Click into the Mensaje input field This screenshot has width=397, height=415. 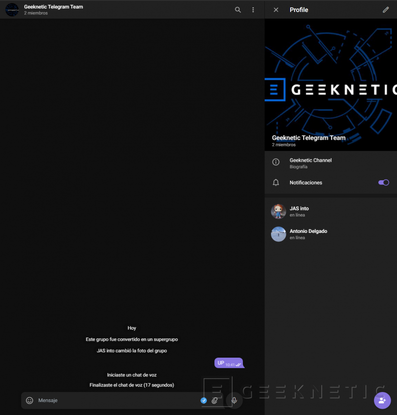pyautogui.click(x=115, y=400)
